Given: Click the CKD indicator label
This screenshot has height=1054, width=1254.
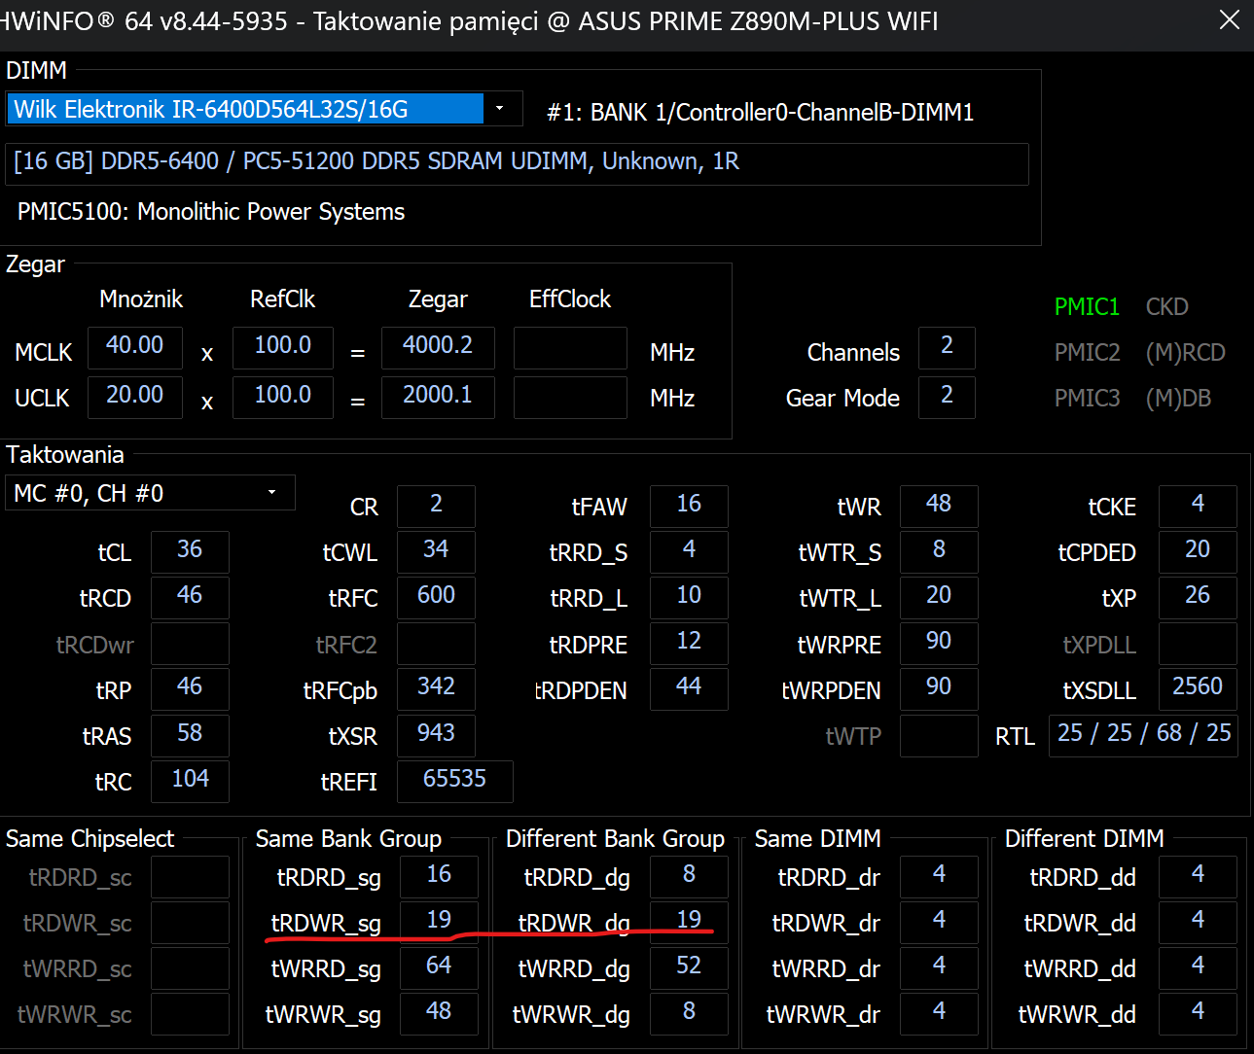Looking at the screenshot, I should pos(1166,307).
